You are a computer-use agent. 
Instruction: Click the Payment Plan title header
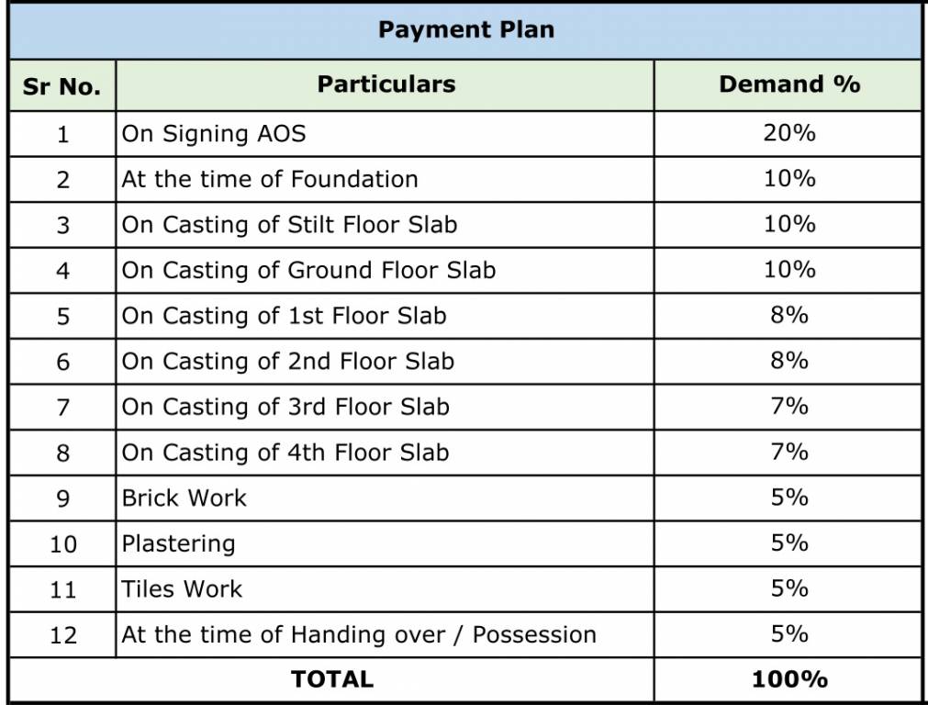pyautogui.click(x=465, y=30)
